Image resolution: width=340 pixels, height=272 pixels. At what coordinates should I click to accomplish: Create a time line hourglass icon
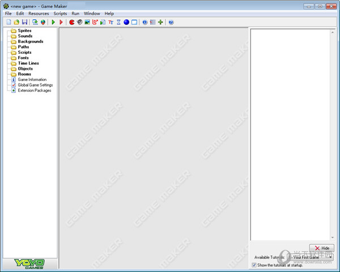point(118,22)
